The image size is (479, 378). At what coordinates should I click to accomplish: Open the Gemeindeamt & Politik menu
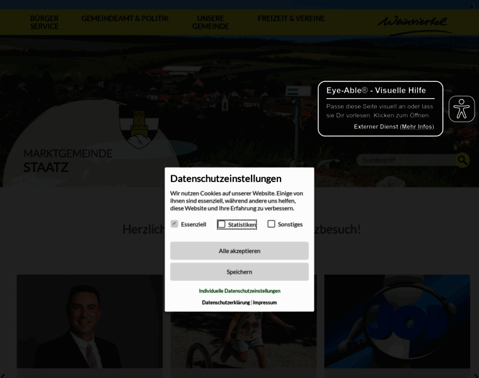pyautogui.click(x=125, y=18)
